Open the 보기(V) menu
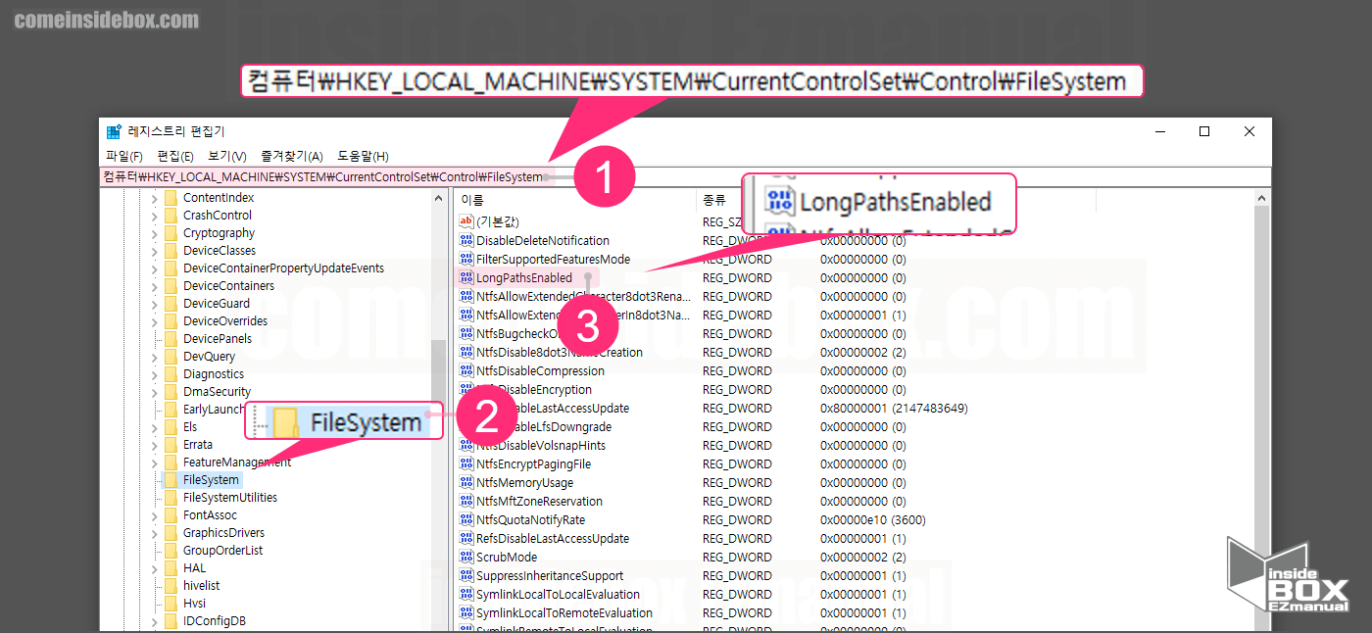 coord(227,157)
